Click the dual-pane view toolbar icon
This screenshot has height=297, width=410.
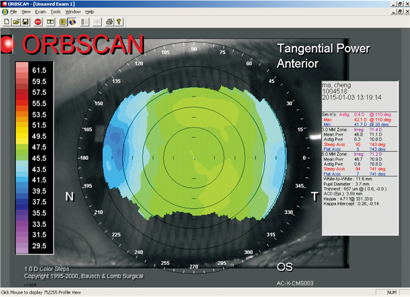pos(50,22)
